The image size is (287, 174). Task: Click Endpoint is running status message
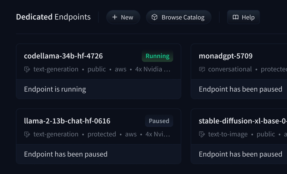(55, 89)
